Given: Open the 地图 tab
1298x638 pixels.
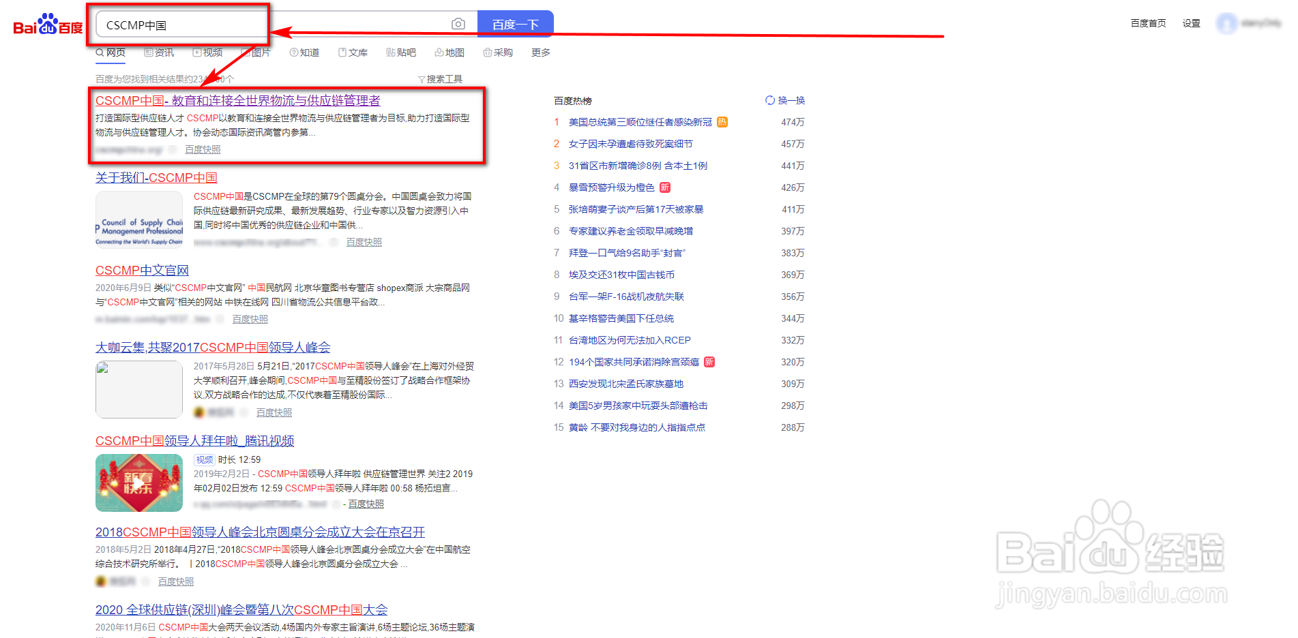Looking at the screenshot, I should click(449, 52).
